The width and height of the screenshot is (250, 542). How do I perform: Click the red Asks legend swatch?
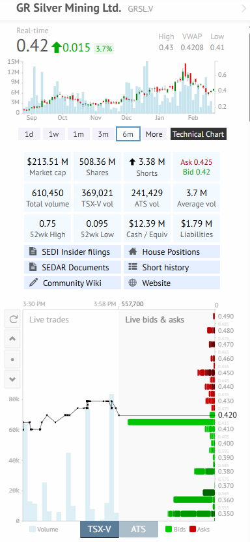[x=193, y=529]
